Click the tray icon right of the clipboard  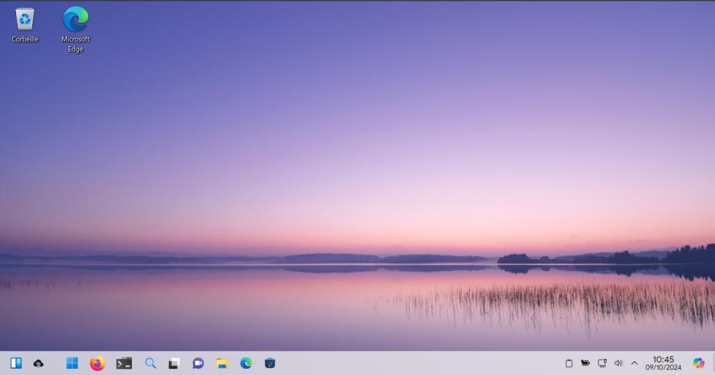(585, 363)
